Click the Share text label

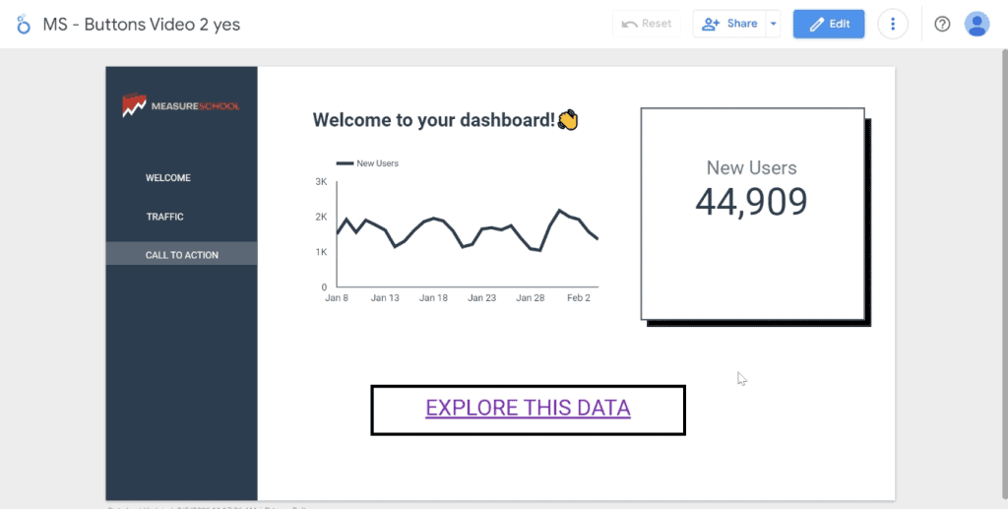click(x=741, y=25)
